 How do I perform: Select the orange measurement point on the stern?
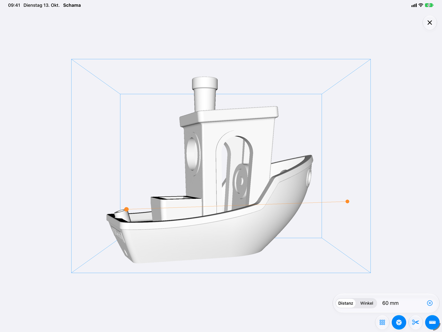(x=127, y=209)
